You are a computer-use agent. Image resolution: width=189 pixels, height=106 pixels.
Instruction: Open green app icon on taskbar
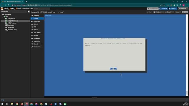[65, 104]
